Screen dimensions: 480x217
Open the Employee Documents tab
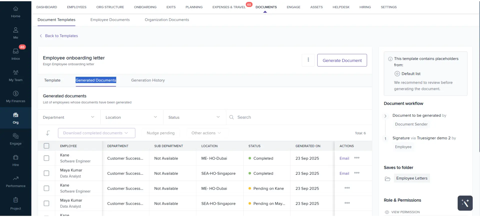click(110, 20)
